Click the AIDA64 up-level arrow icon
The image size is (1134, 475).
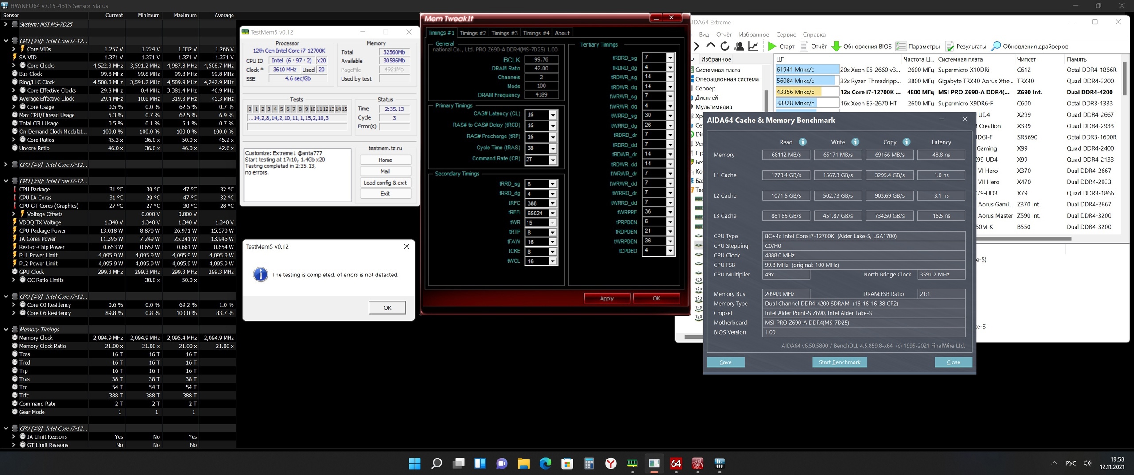click(711, 46)
